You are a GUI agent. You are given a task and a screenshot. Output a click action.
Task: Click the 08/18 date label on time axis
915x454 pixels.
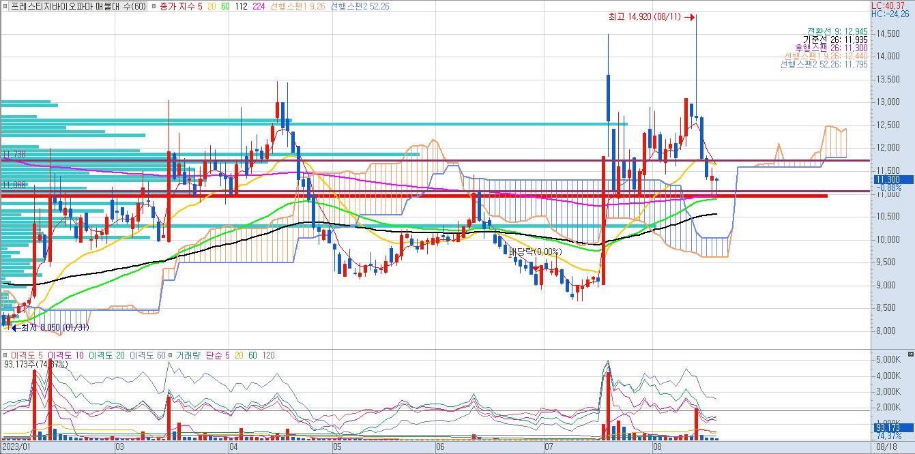886,448
